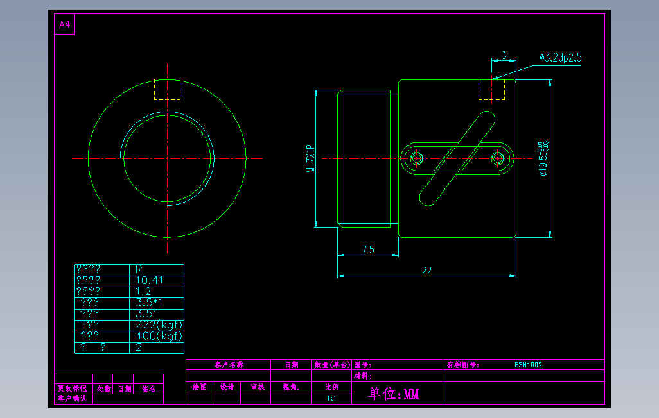Click the 10.41 value in the spec table
The height and width of the screenshot is (418, 659).
point(149,280)
